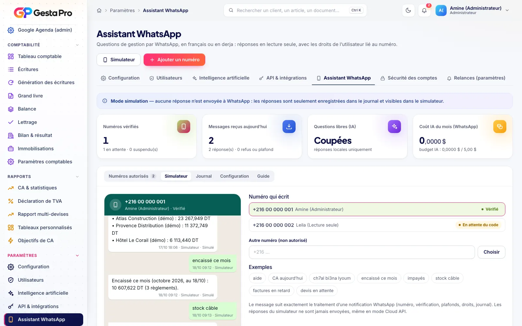Viewport: 522px width, 326px height.
Task: Pick the 'impayés' example chip
Action: pyautogui.click(x=416, y=278)
